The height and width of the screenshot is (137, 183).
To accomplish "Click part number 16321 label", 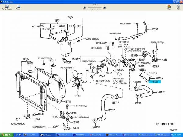I will coord(90,65).
